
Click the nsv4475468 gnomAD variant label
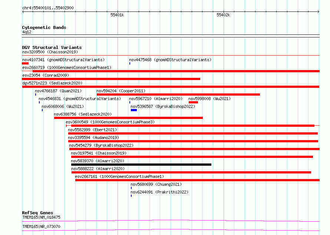click(170, 60)
